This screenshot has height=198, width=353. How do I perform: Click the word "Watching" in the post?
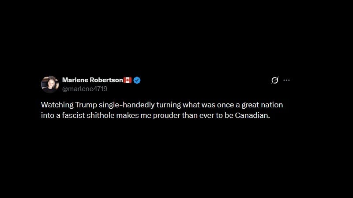point(55,106)
